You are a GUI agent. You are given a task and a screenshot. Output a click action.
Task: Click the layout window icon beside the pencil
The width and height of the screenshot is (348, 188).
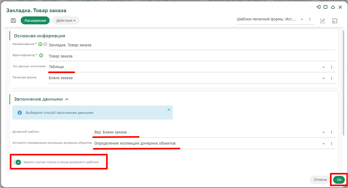pos(335,21)
